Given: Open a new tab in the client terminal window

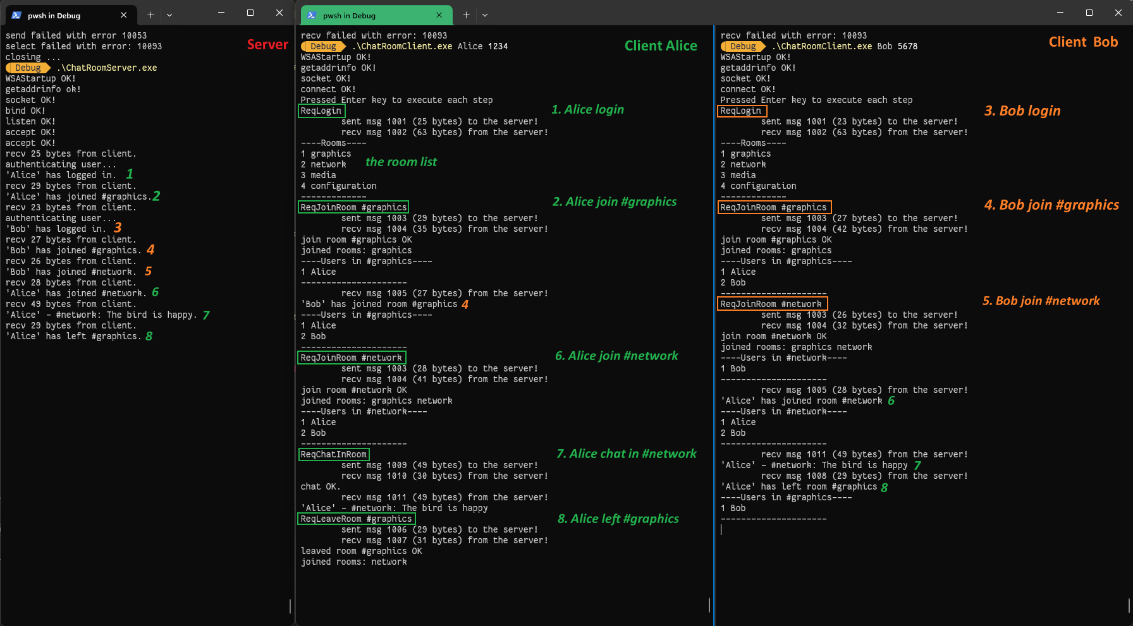Looking at the screenshot, I should pos(466,15).
